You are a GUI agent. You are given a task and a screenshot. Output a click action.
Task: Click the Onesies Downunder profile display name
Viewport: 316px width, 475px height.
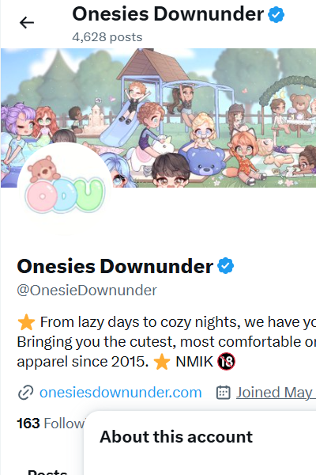point(115,266)
